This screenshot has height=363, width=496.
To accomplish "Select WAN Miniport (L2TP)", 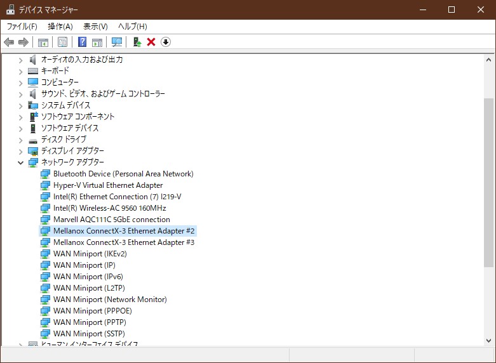I will [x=89, y=287].
